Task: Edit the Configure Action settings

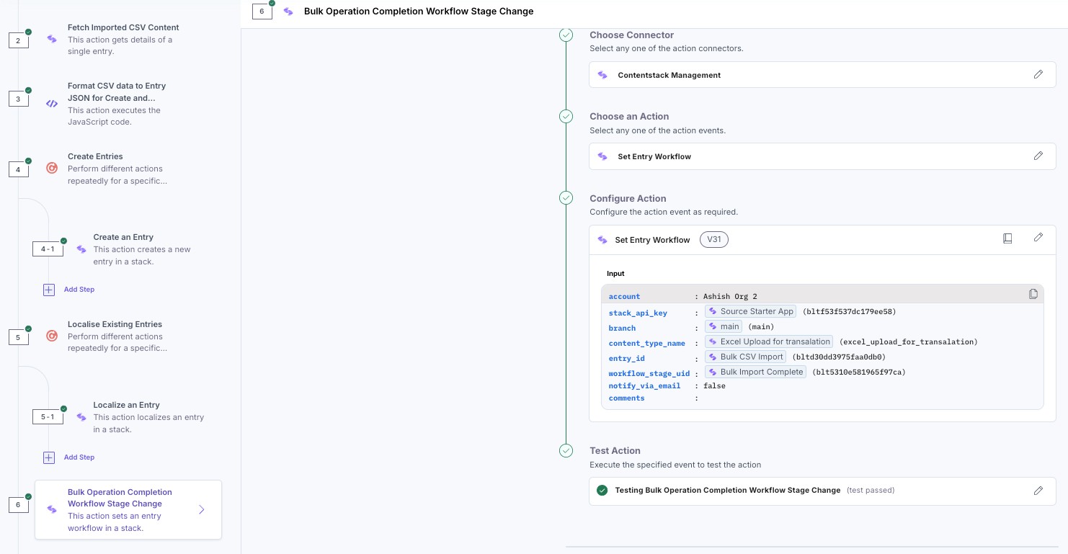Action: (x=1038, y=238)
